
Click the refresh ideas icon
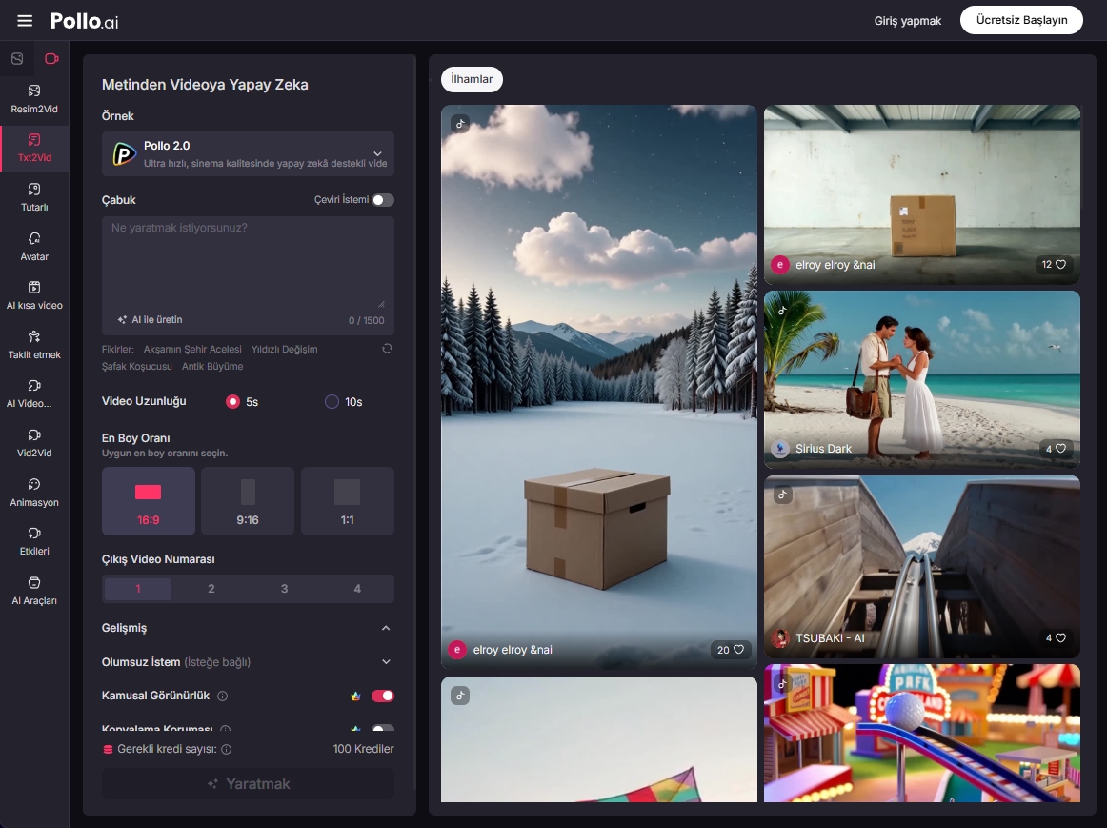click(387, 349)
